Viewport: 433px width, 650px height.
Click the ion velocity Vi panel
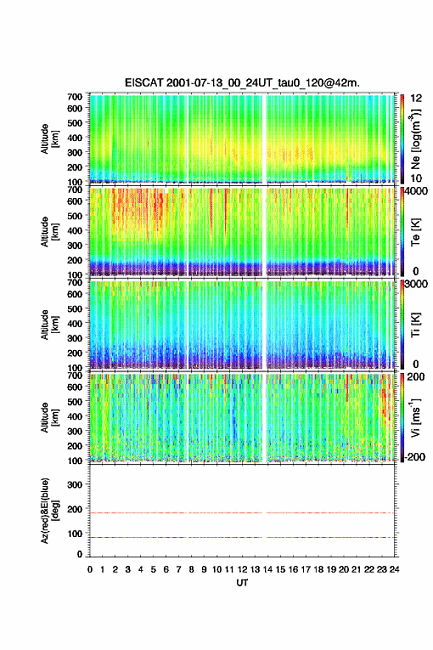241,417
